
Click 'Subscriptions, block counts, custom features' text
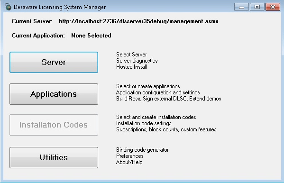[166, 129]
